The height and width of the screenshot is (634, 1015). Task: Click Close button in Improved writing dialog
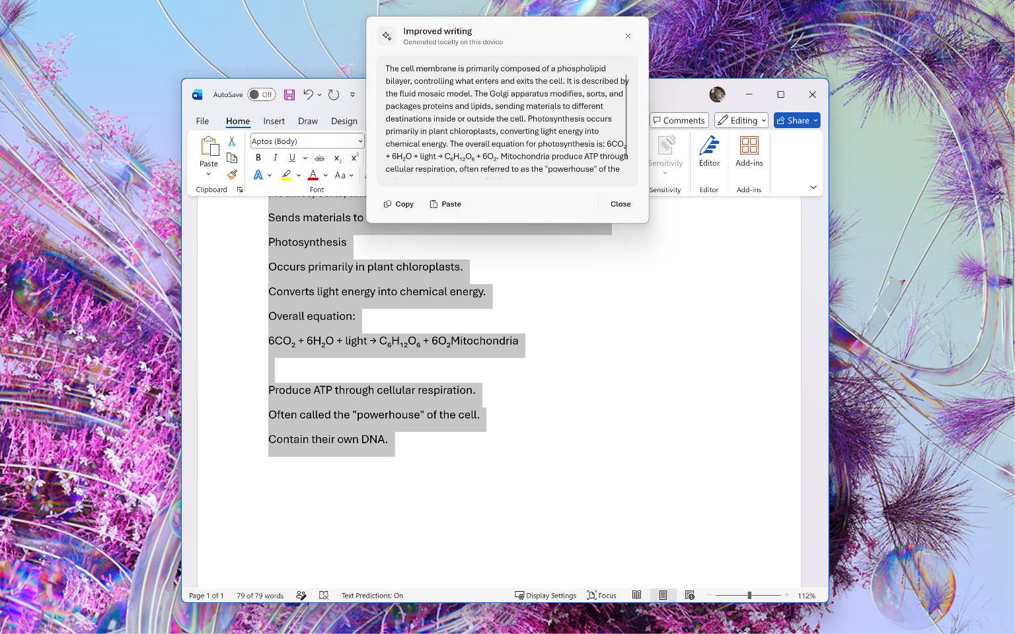pos(620,204)
